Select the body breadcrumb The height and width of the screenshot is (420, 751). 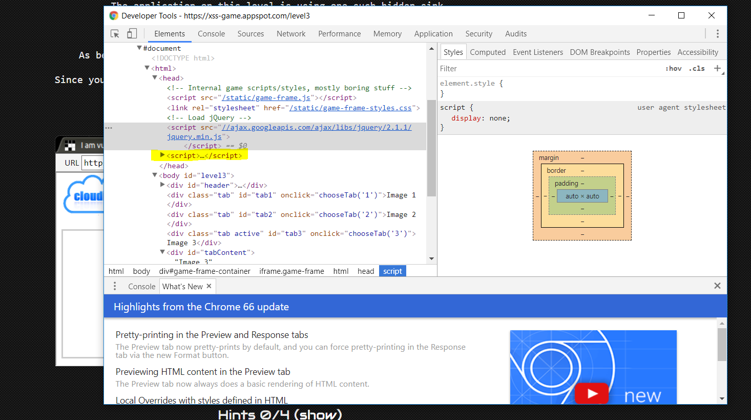pos(141,271)
